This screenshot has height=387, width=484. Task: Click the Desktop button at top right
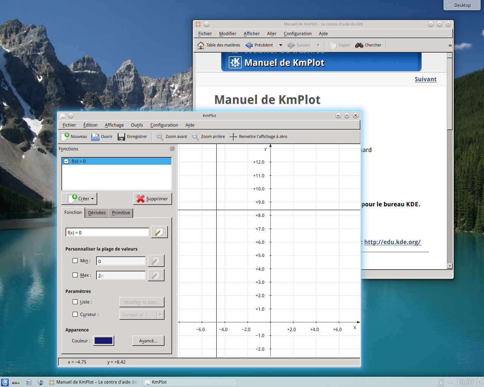(462, 5)
